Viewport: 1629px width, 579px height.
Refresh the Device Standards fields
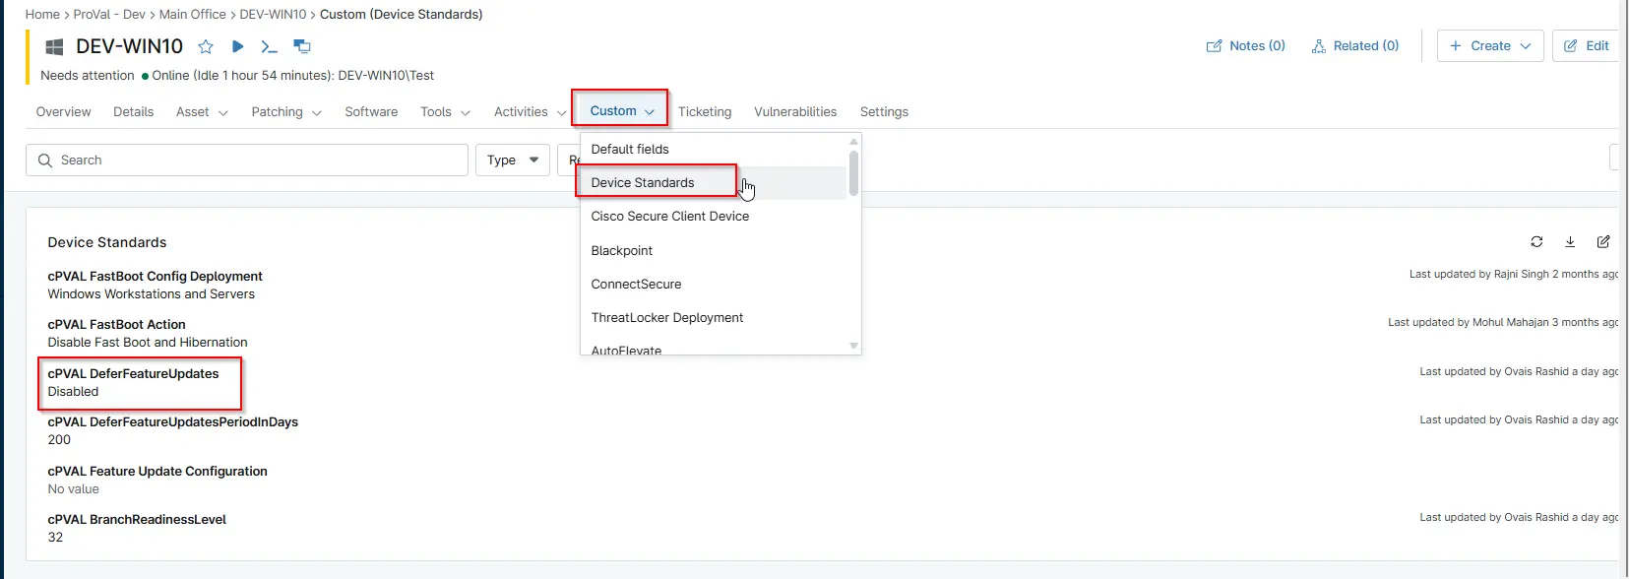(x=1536, y=241)
